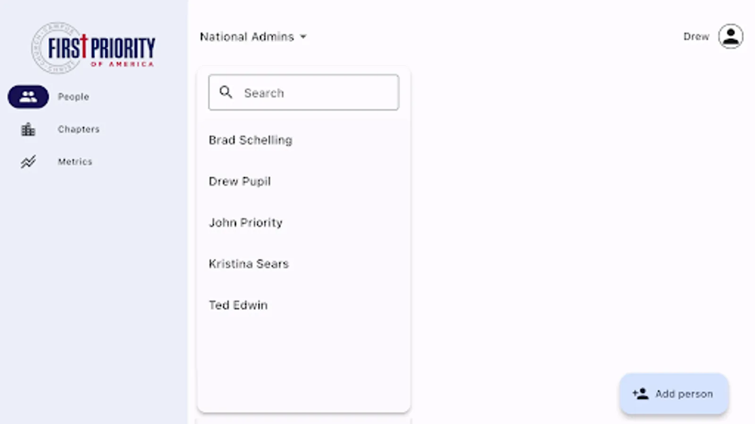The height and width of the screenshot is (424, 755).
Task: Navigate to Metrics in sidebar
Action: coord(75,162)
